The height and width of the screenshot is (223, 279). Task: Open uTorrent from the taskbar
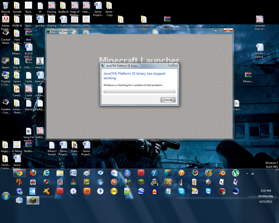pos(235,173)
